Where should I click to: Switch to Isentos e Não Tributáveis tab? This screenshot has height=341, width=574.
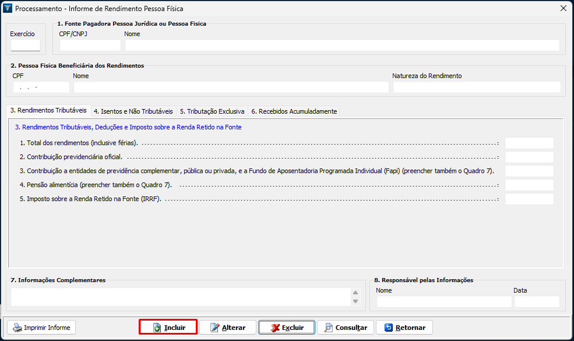coord(133,111)
